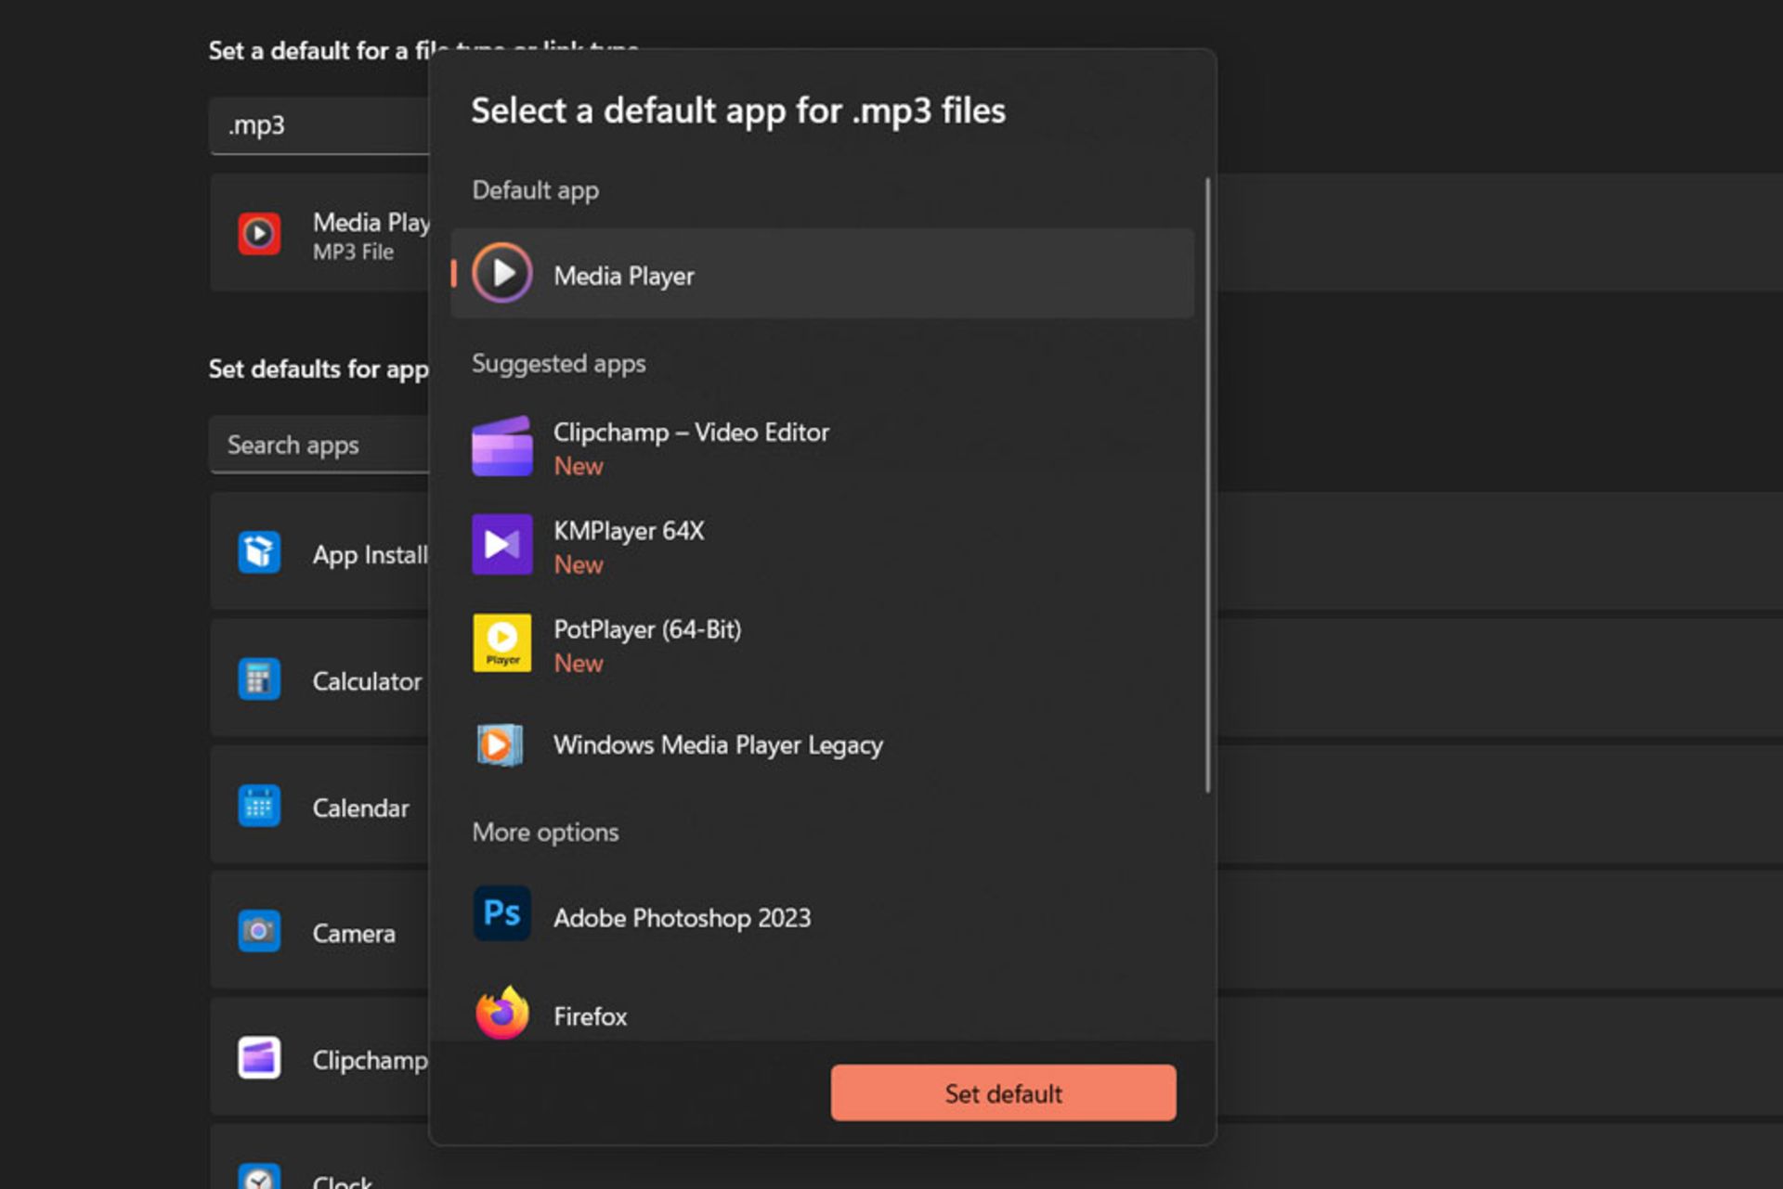Click the red Media Player icon in Settings
The image size is (1783, 1189).
pos(259,234)
